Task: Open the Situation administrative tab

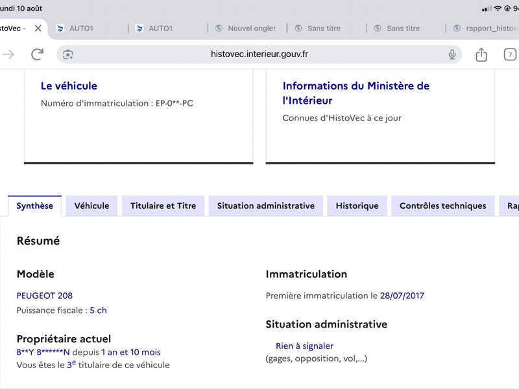Action: 266,206
